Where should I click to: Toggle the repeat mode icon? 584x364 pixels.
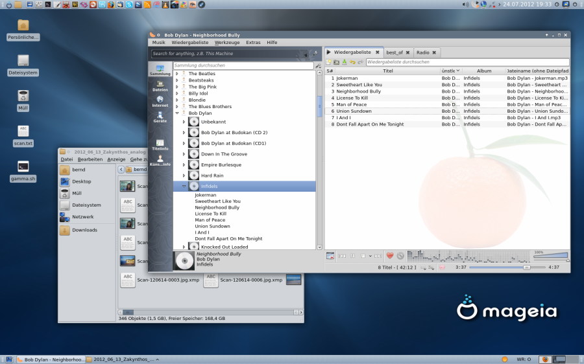point(423,267)
